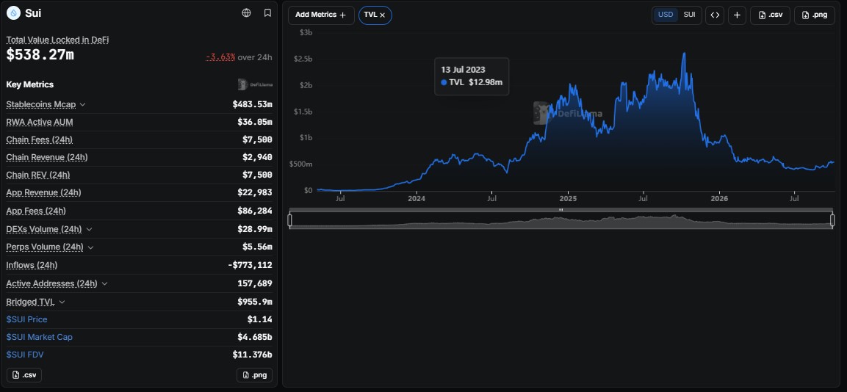This screenshot has width=847, height=392.
Task: Click the Sui chain logo icon
Action: [13, 13]
